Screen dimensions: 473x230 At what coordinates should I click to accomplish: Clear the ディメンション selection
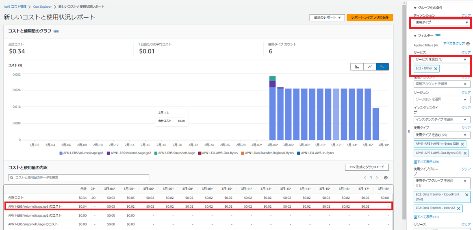click(x=466, y=15)
